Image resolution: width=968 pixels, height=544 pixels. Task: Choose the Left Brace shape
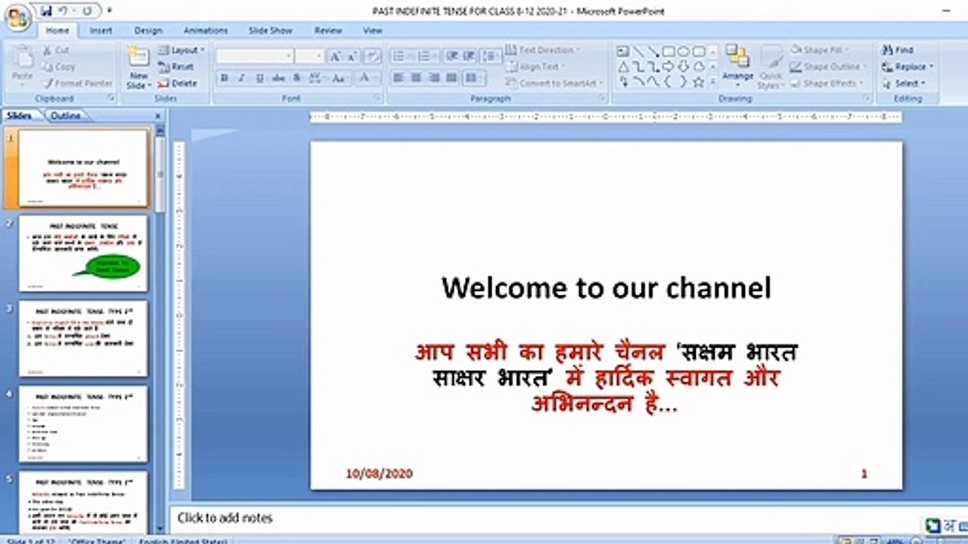pos(668,82)
